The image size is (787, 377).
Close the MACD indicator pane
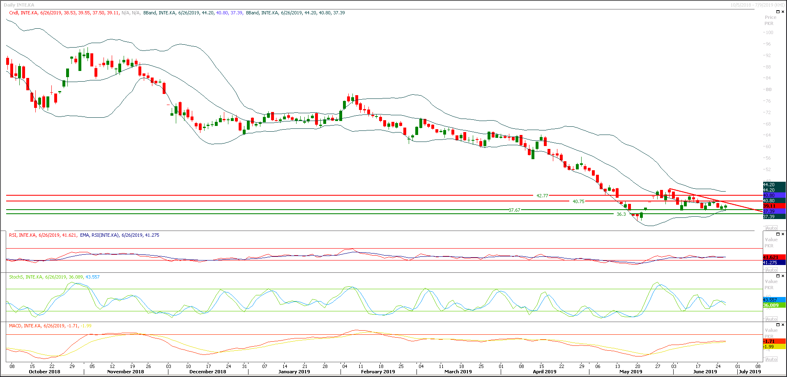point(782,325)
